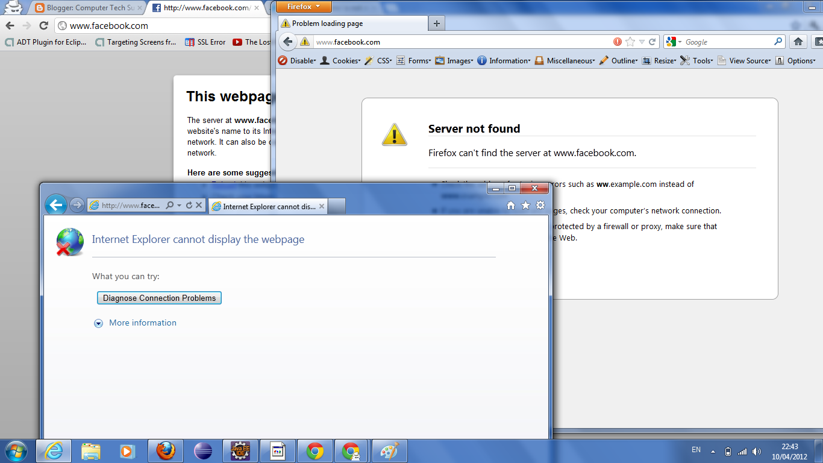Open the CSS dropdown menu
The height and width of the screenshot is (463, 823).
pyautogui.click(x=378, y=60)
